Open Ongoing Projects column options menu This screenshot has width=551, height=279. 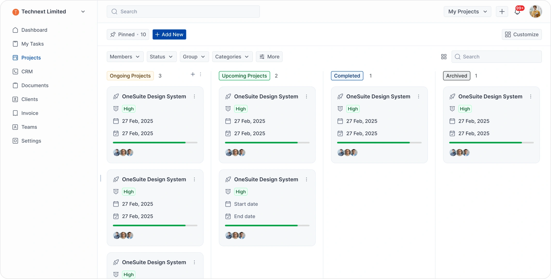pos(201,74)
